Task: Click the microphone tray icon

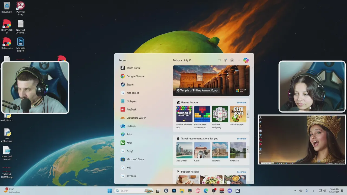Action: click(x=307, y=191)
